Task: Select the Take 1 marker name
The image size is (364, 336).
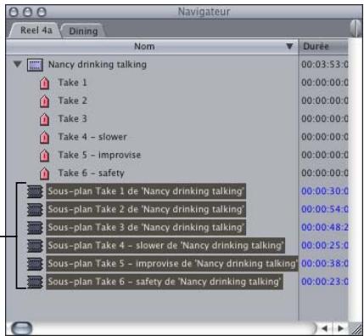Action: pos(72,83)
